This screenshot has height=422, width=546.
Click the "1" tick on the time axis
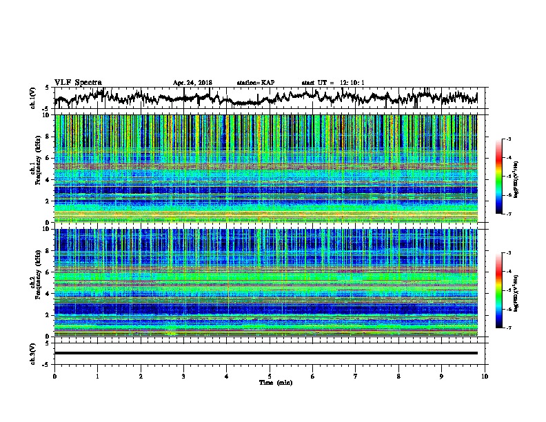click(97, 376)
